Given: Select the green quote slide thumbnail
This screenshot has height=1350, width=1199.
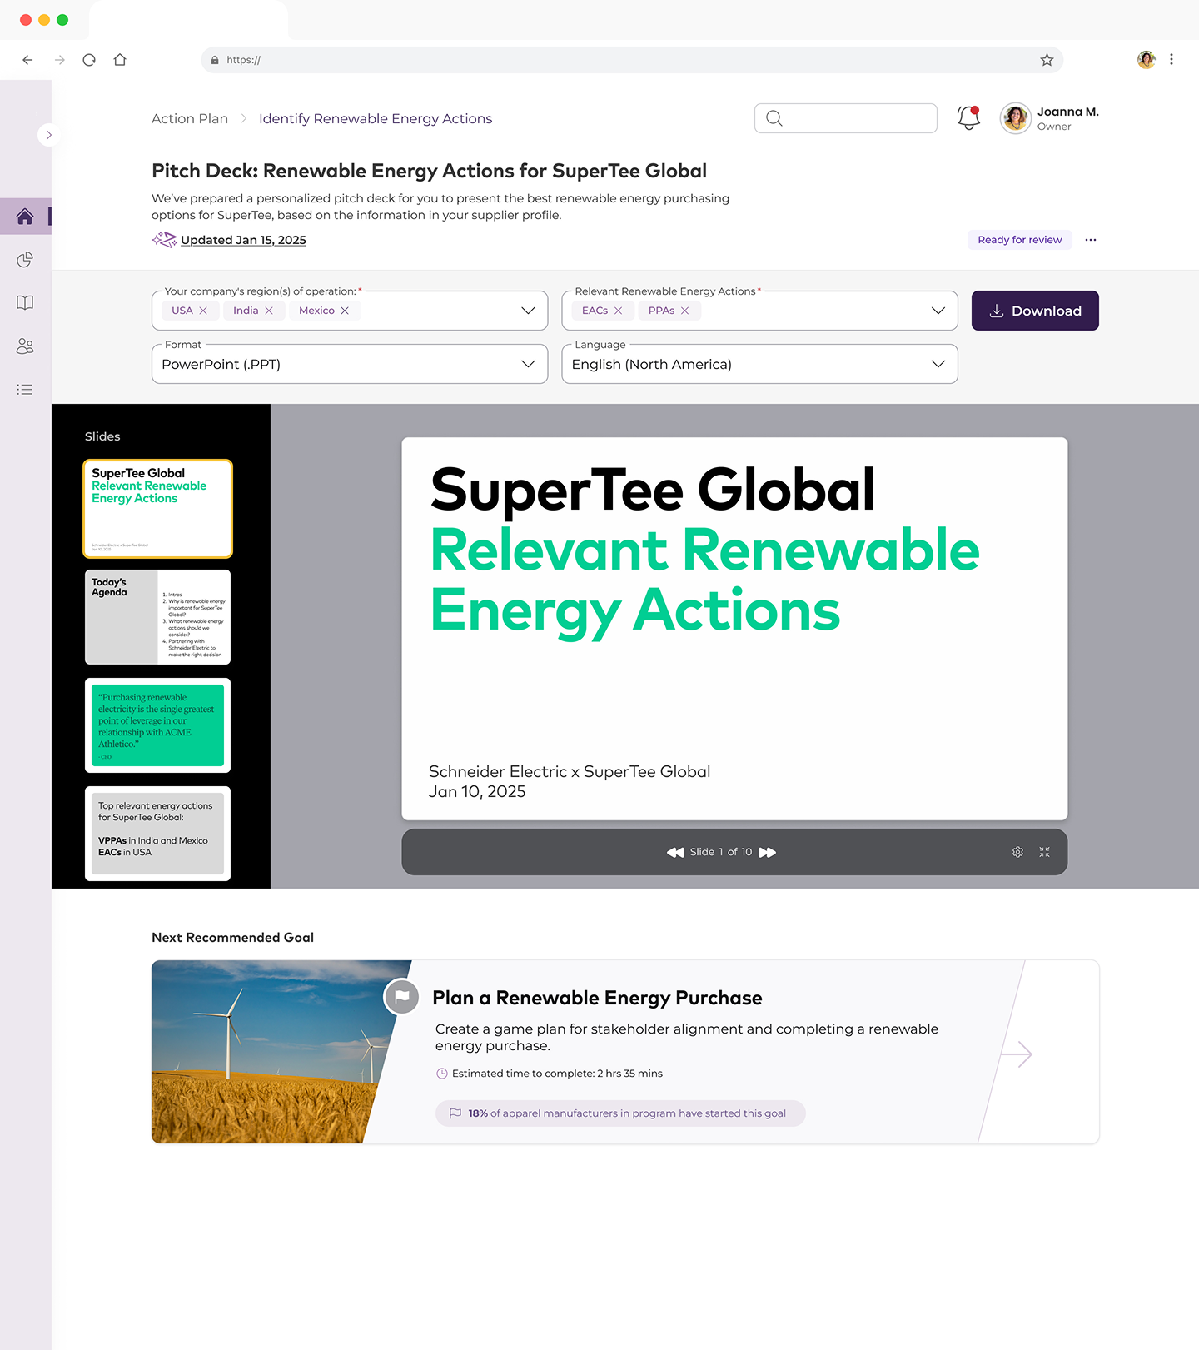Looking at the screenshot, I should click(157, 725).
